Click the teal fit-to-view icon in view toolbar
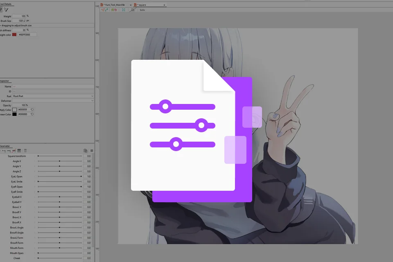The width and height of the screenshot is (393, 262). [123, 10]
